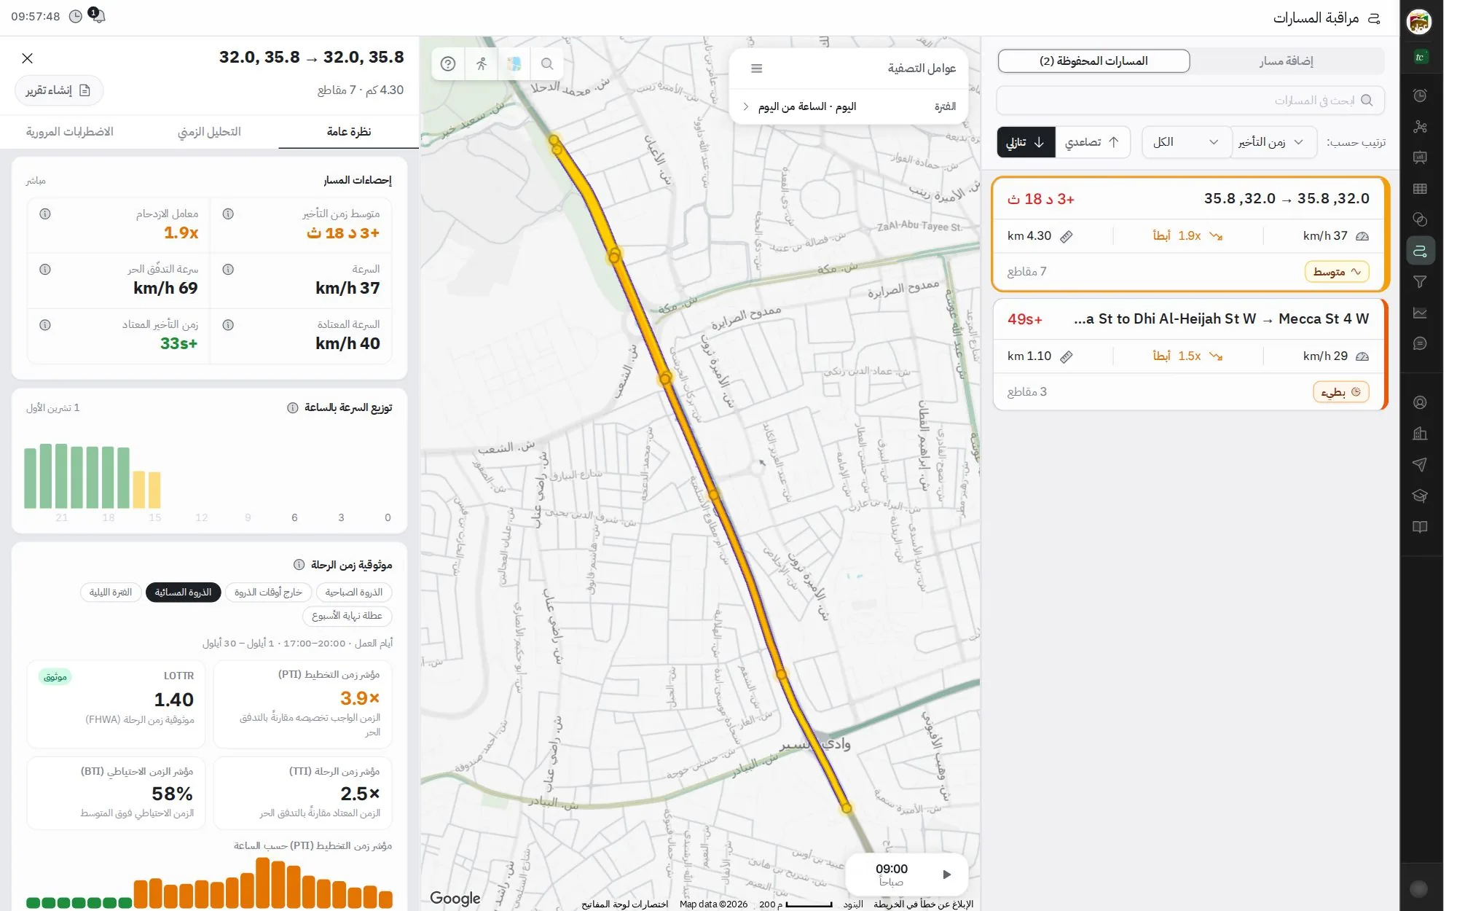Click بطيء status badge on Mecca St route
The width and height of the screenshot is (1457, 911).
click(x=1341, y=392)
